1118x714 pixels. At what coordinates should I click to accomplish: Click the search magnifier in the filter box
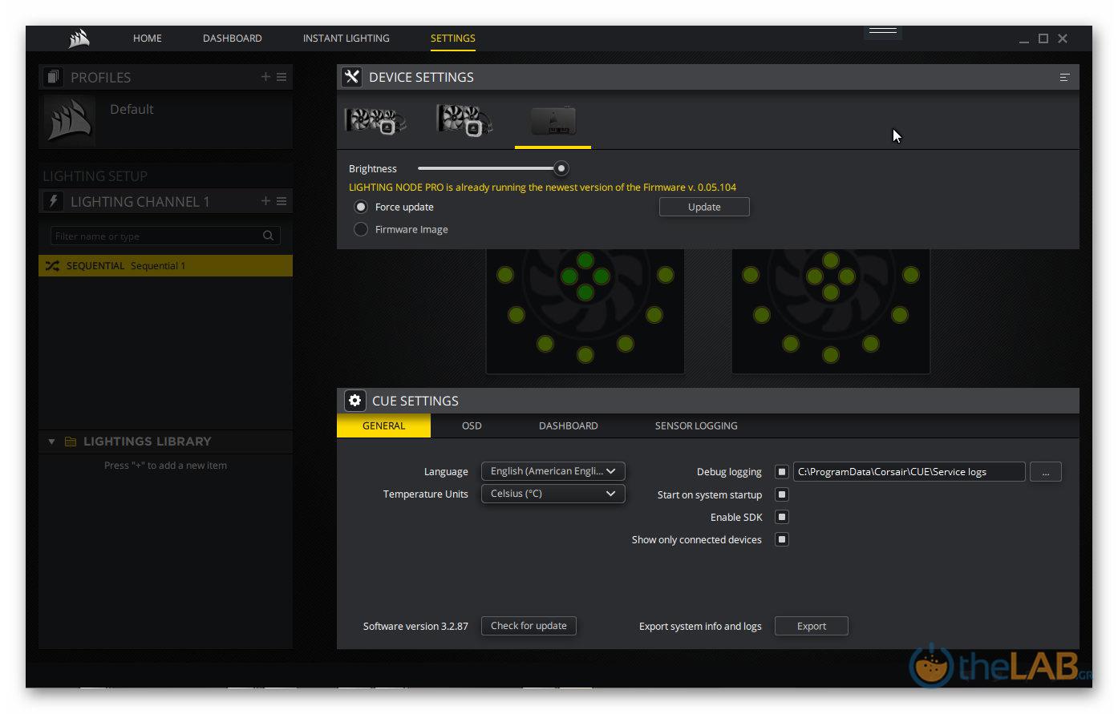pos(268,236)
